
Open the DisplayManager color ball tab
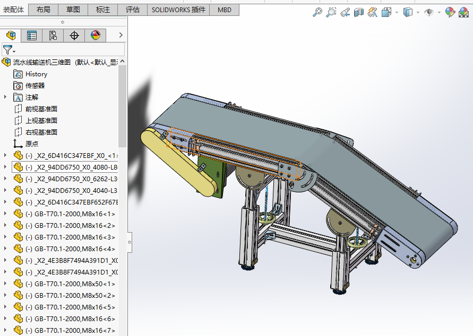[x=96, y=36]
